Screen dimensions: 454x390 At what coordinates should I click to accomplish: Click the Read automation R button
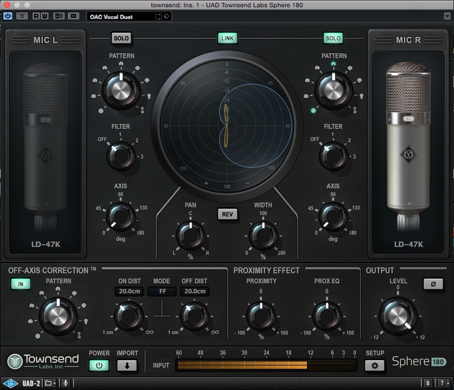[x=37, y=16]
